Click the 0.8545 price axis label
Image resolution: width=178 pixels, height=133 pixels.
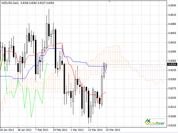pos(172,6)
